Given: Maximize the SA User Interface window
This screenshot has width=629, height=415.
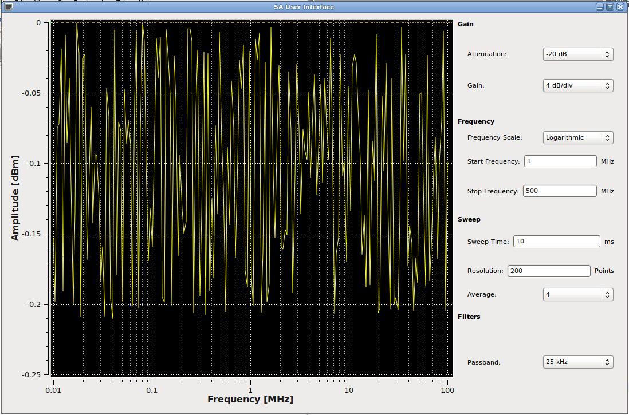Looking at the screenshot, I should pyautogui.click(x=610, y=7).
